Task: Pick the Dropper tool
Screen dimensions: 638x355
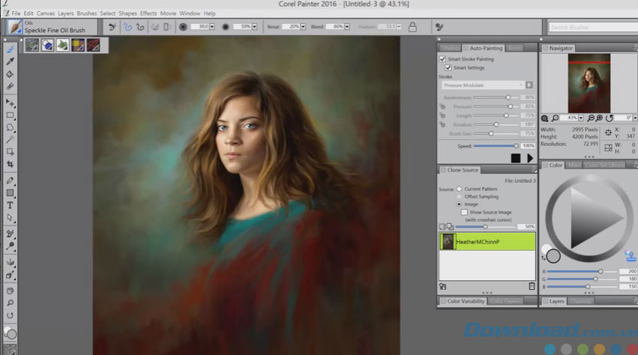Action: click(x=10, y=61)
